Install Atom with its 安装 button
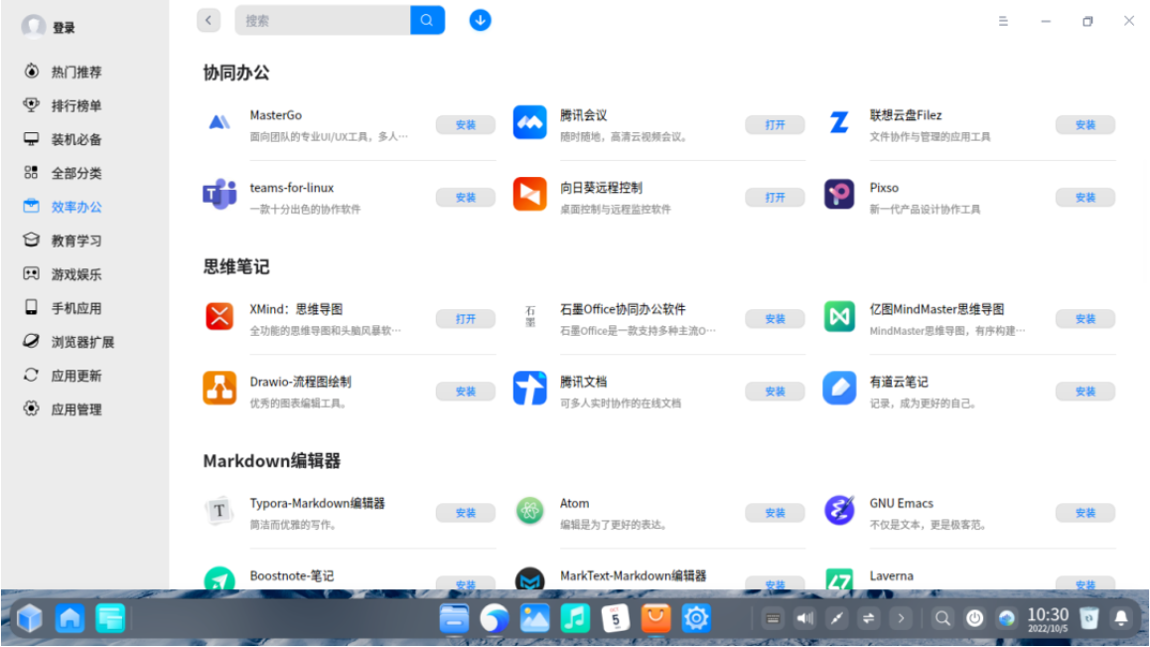 point(776,513)
